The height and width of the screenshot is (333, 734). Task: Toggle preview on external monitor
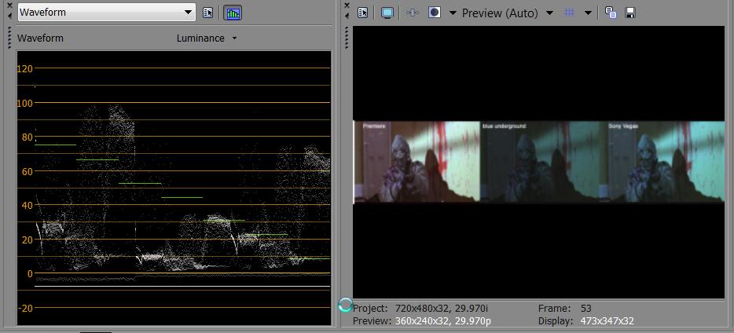tap(387, 13)
